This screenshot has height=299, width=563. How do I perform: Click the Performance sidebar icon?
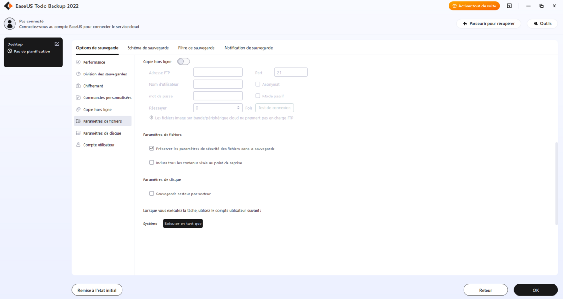click(78, 62)
